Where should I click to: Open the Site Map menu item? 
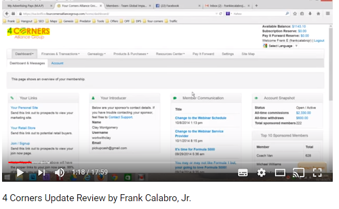pyautogui.click(x=248, y=54)
